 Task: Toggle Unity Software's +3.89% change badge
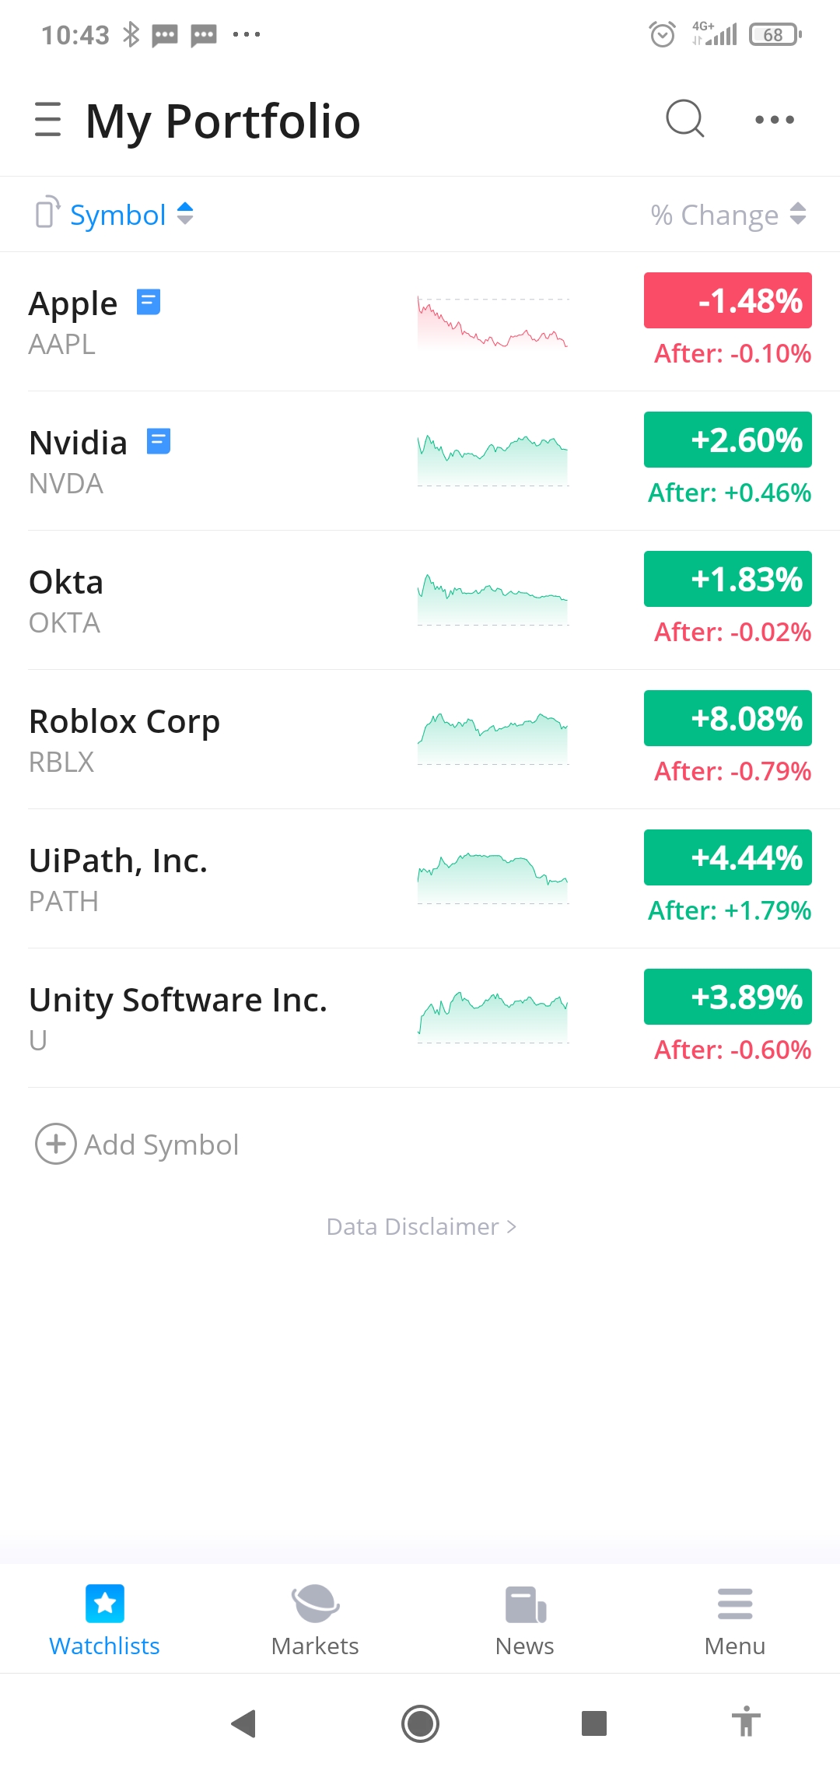coord(727,997)
